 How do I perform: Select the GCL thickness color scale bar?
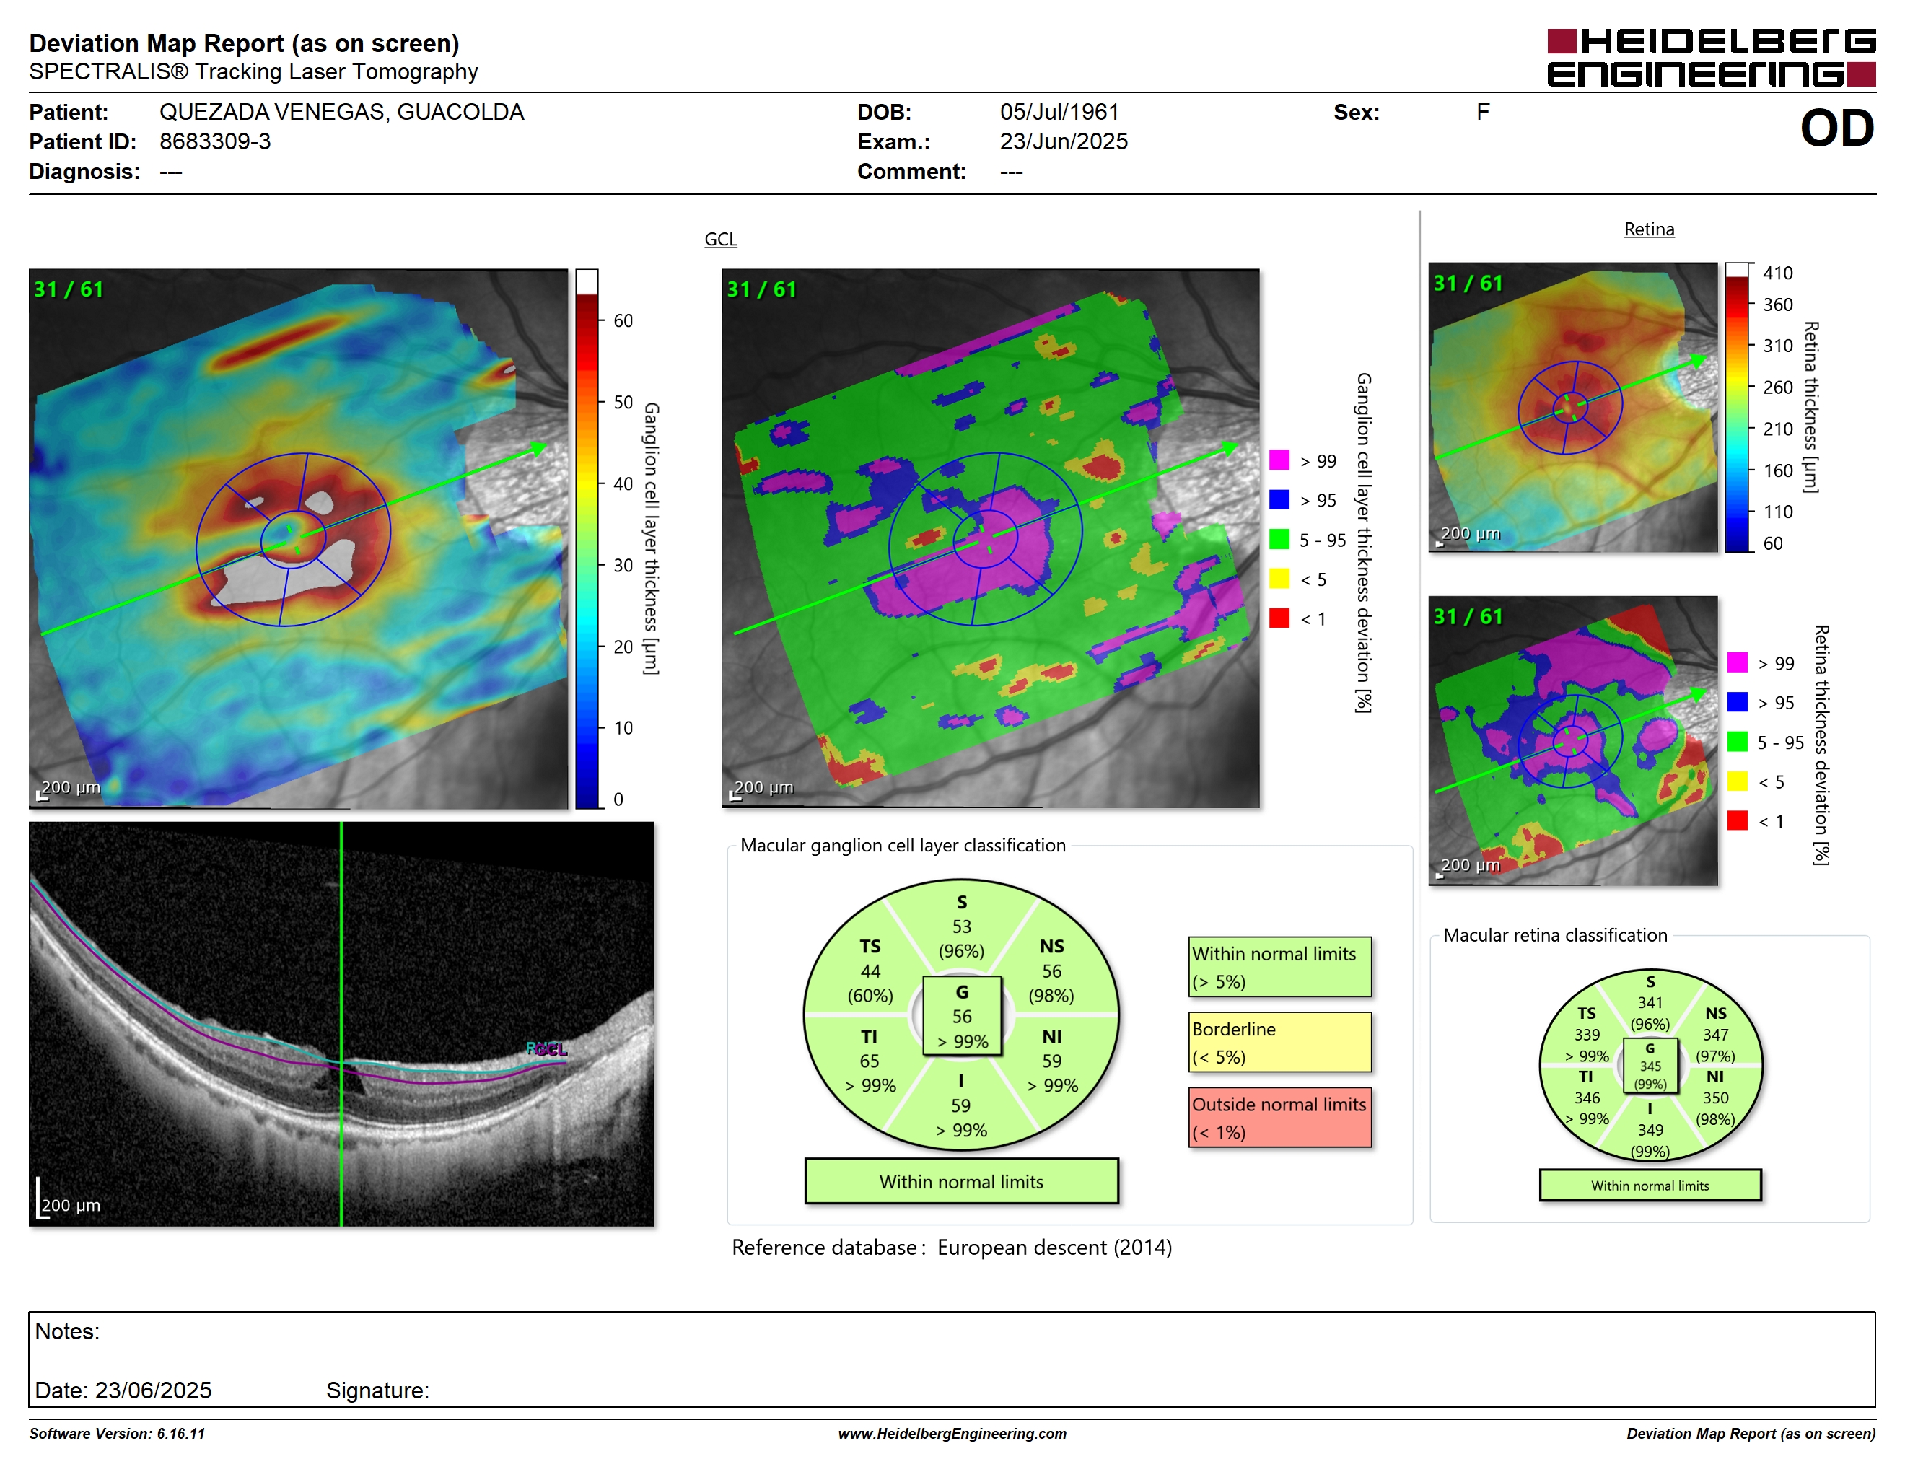(586, 539)
